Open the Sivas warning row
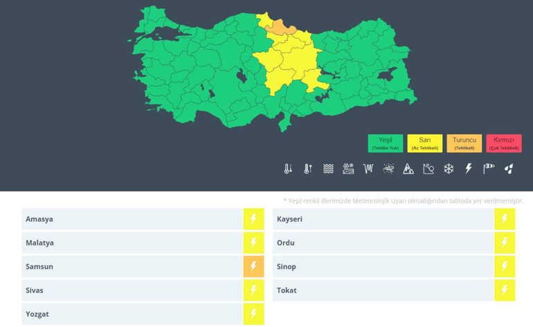Viewport: 533px width, 327px height. [x=143, y=290]
